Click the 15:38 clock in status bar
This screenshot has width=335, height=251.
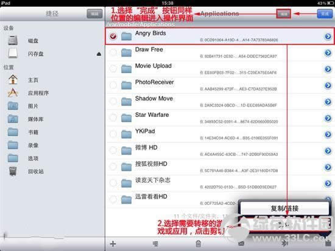click(167, 3)
